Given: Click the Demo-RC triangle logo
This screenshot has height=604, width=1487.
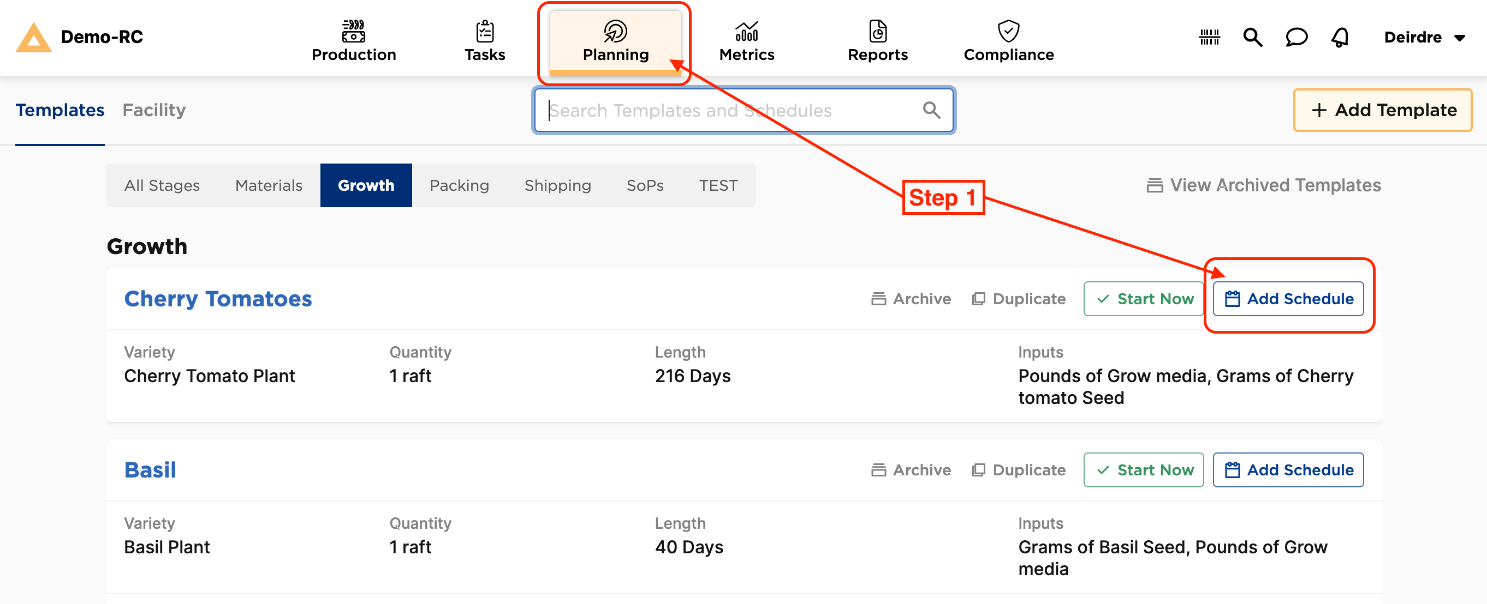Looking at the screenshot, I should [x=33, y=38].
